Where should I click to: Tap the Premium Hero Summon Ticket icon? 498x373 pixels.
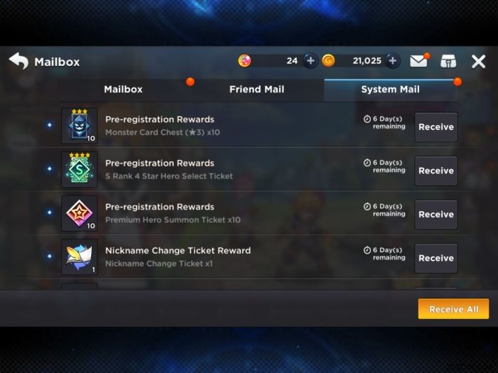pyautogui.click(x=80, y=213)
